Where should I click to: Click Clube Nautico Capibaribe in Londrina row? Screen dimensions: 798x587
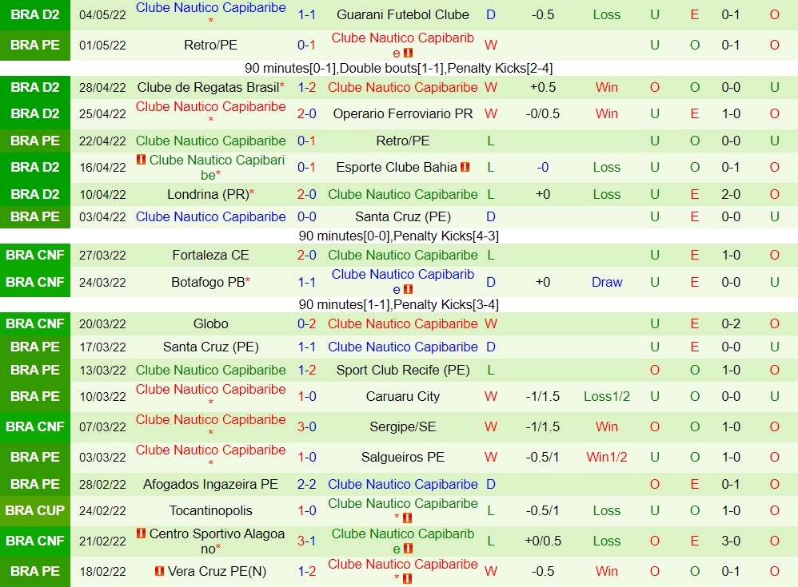(402, 194)
